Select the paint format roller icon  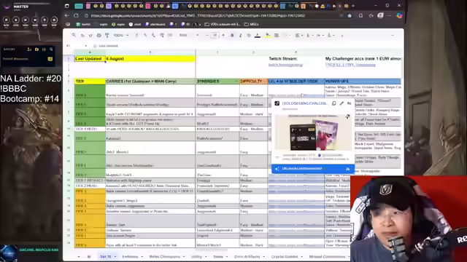coord(107,36)
